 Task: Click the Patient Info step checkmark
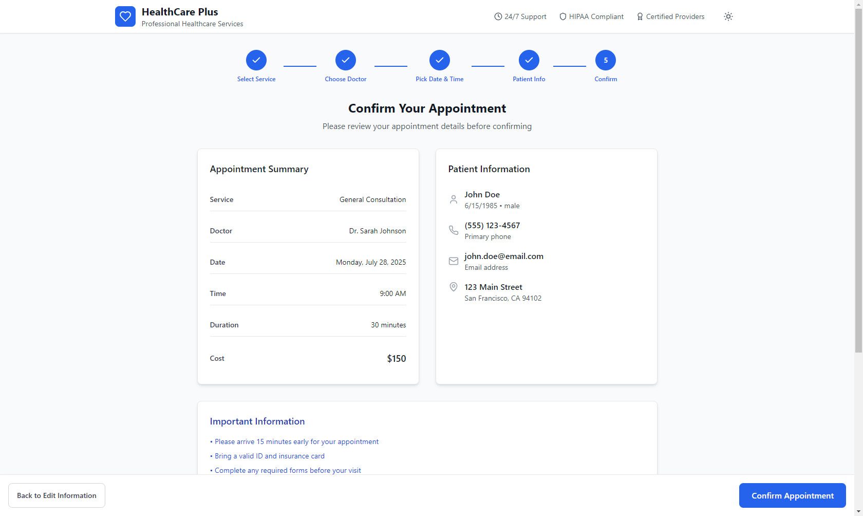[529, 60]
